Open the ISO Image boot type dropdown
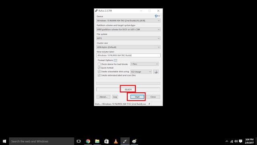257x145 pixels. (141, 71)
